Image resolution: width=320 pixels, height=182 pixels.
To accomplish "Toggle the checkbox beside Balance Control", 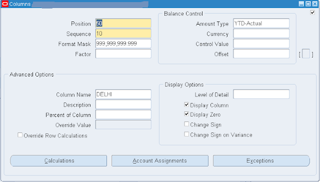I will (312, 12).
